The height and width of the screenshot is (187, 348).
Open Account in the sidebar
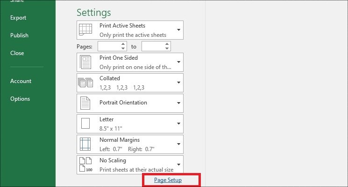(21, 81)
